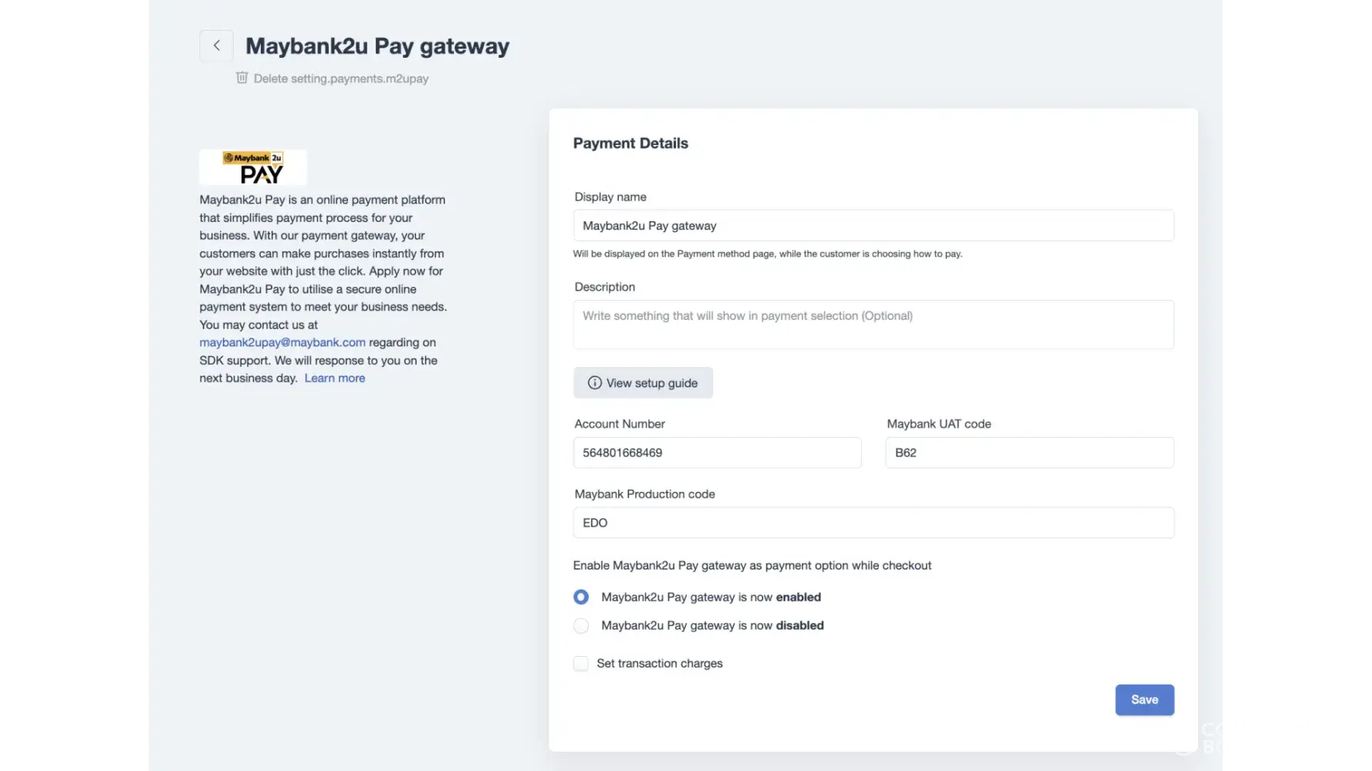Open the maybank2upay@maybank.com email link
1372x771 pixels.
282,342
